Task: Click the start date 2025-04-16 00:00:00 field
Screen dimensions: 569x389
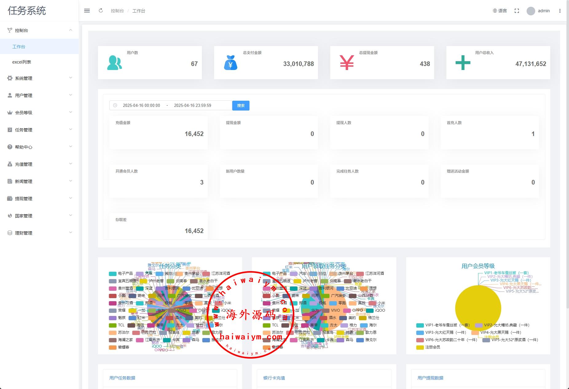Action: (141, 105)
